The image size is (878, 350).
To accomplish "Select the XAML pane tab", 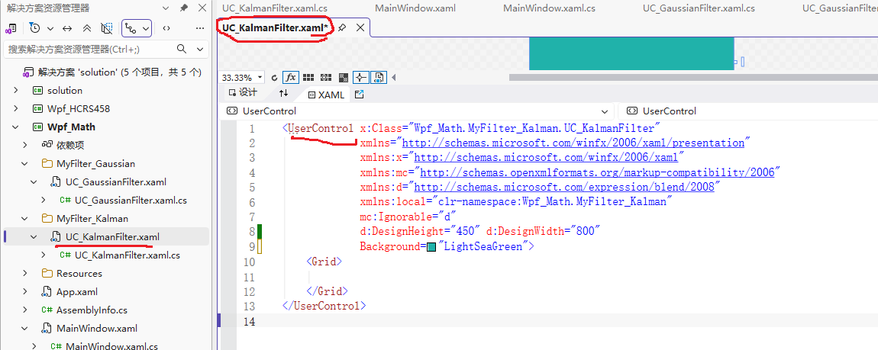I will point(326,95).
